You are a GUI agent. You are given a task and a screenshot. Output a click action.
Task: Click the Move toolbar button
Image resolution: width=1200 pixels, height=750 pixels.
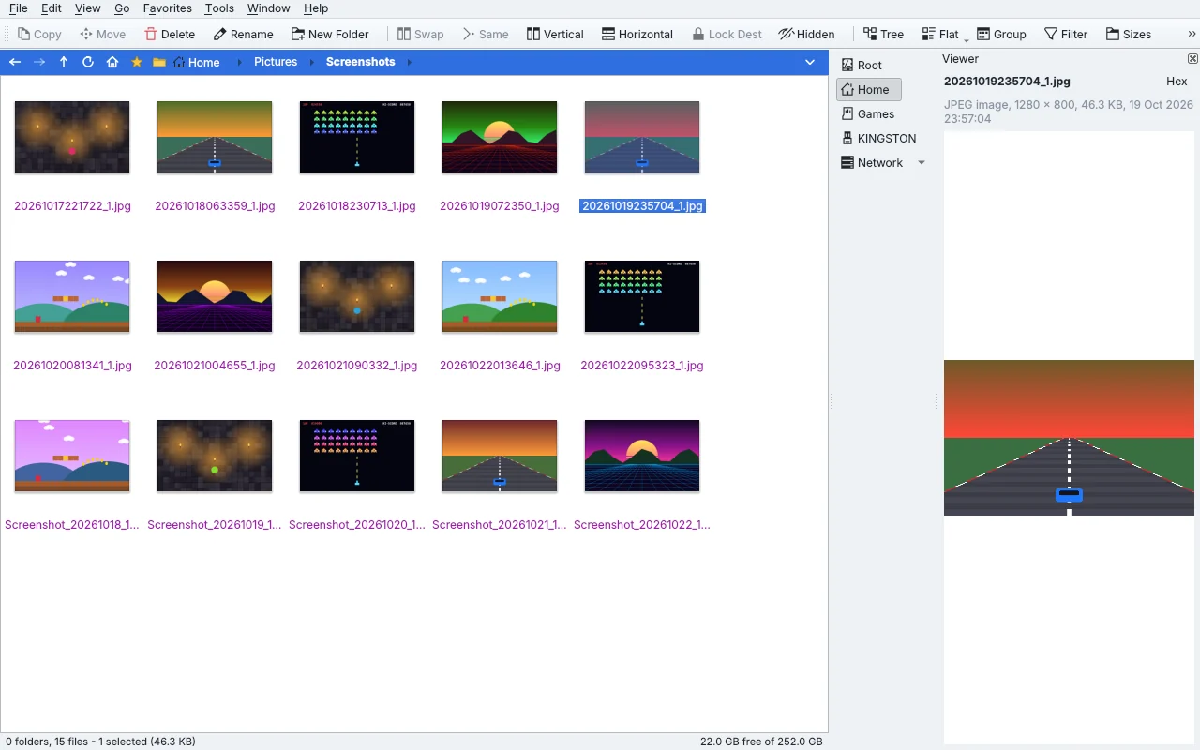click(x=103, y=34)
